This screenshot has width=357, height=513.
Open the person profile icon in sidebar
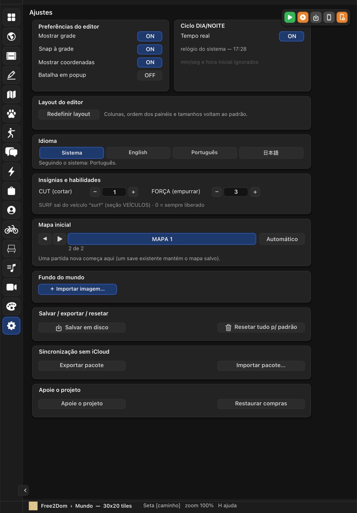pos(12,210)
